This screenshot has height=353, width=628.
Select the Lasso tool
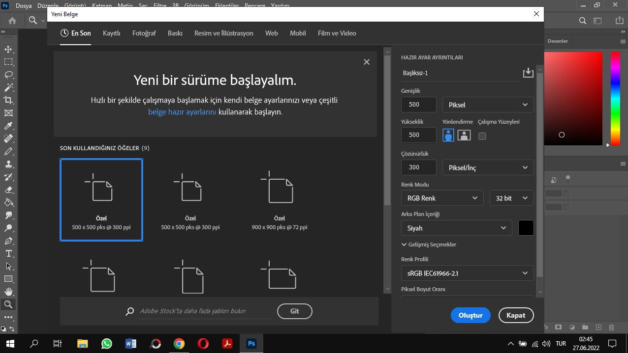(x=8, y=75)
